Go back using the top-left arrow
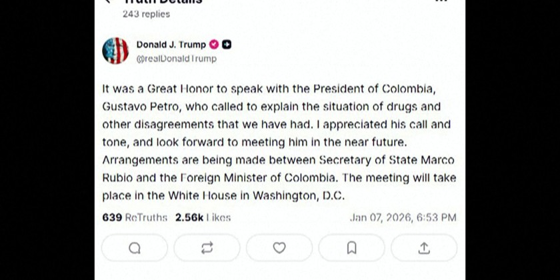Viewport: 560px width, 280px height. (108, 2)
